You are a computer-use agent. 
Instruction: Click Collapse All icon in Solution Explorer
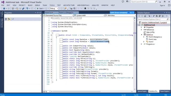coord(160,16)
